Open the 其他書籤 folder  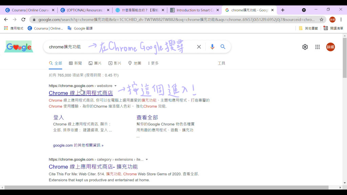click(x=308, y=28)
